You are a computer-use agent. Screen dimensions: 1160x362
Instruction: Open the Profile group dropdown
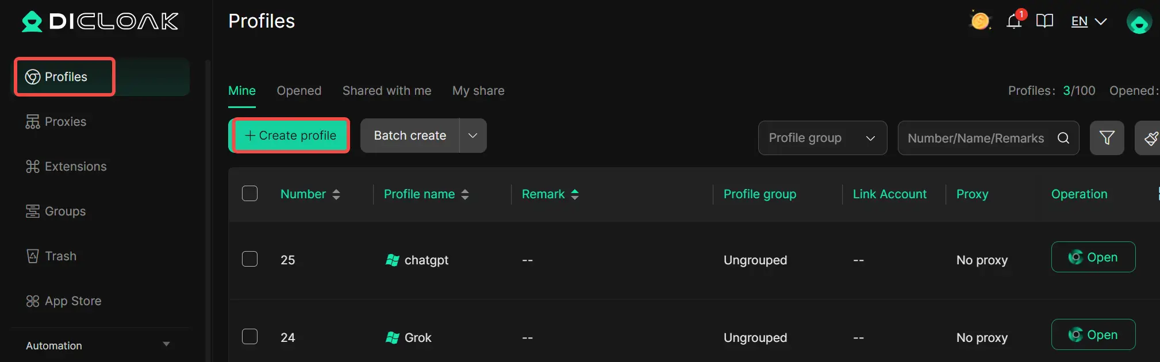tap(822, 138)
